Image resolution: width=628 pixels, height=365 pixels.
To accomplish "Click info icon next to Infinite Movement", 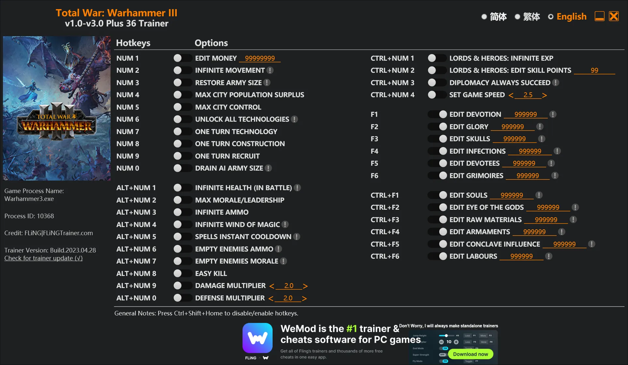I will (270, 70).
